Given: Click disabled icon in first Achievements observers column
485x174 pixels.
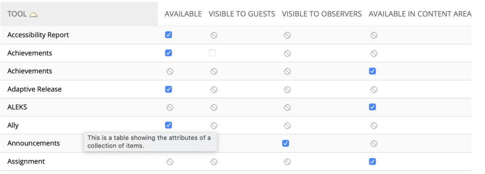Looking at the screenshot, I should pyautogui.click(x=287, y=53).
